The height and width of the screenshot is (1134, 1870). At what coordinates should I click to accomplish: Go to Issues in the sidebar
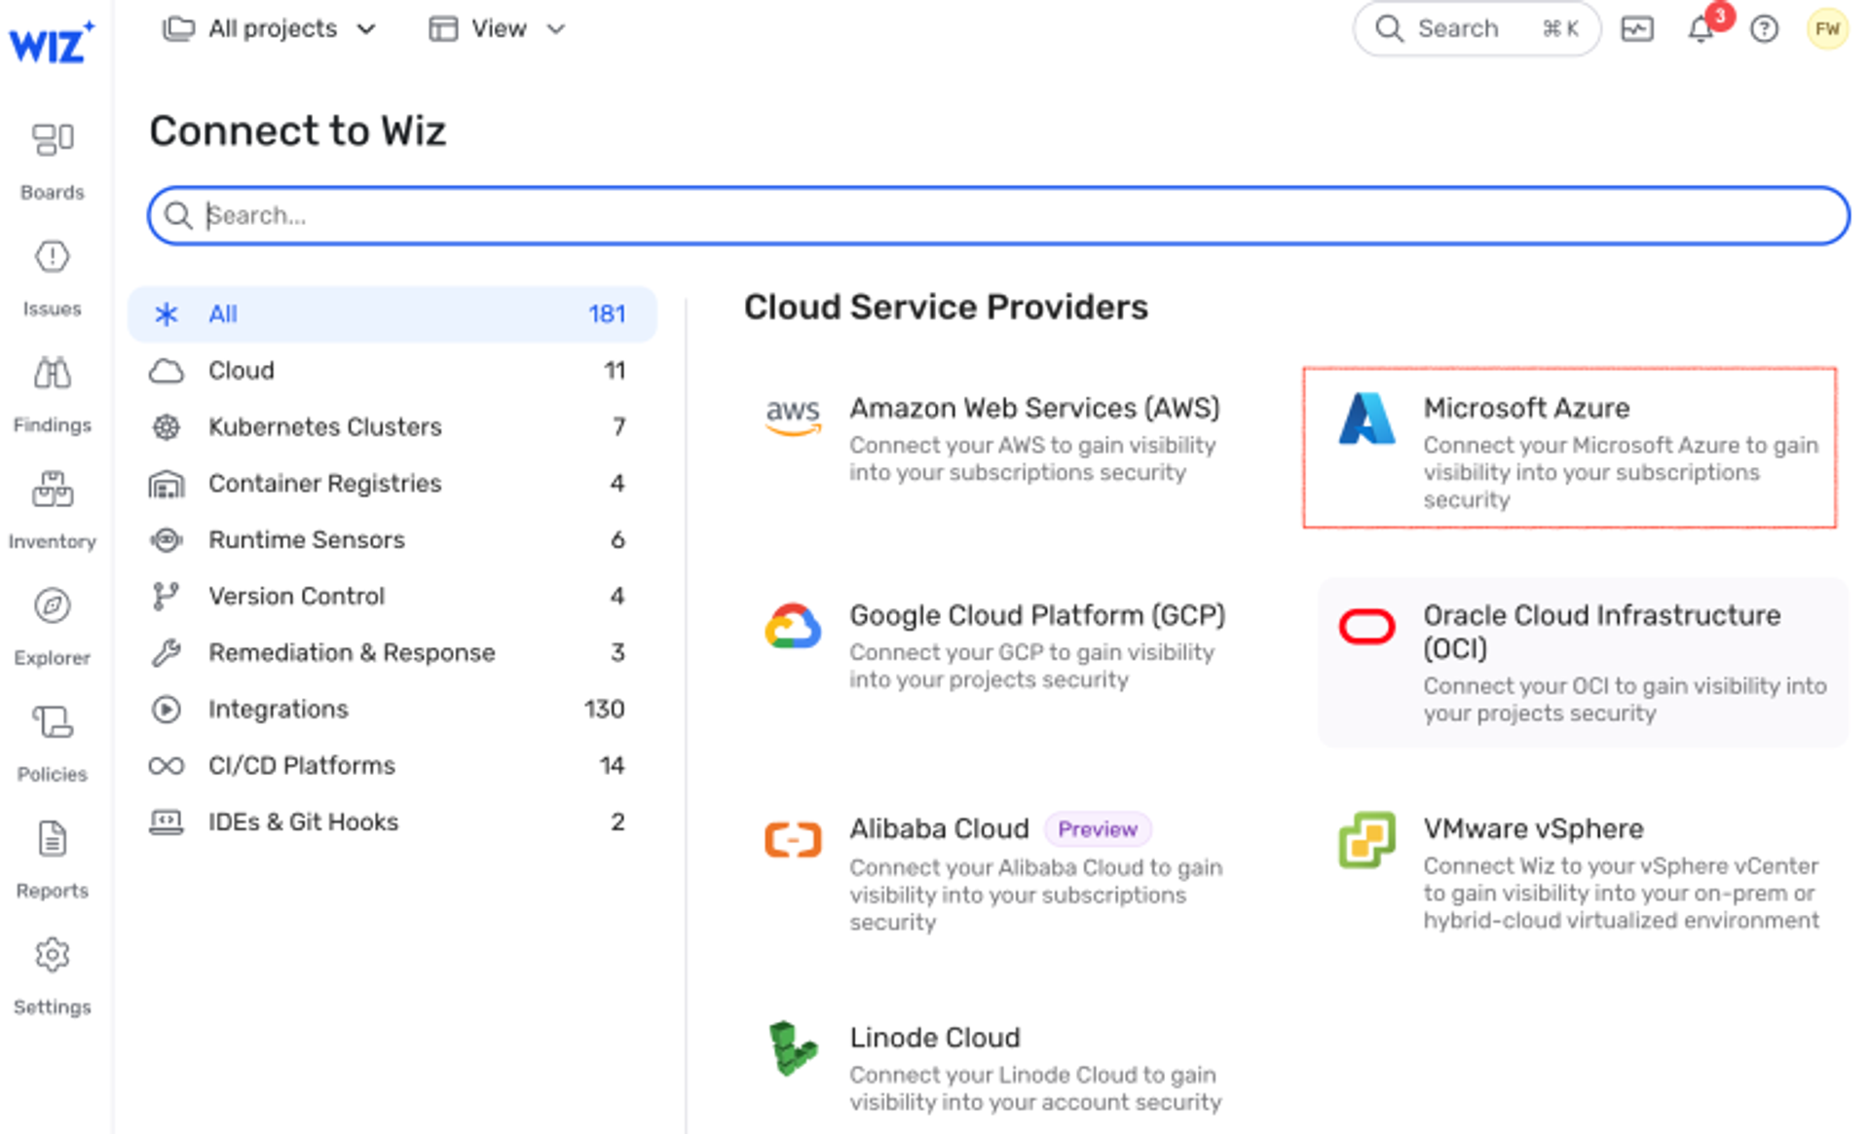(x=53, y=278)
